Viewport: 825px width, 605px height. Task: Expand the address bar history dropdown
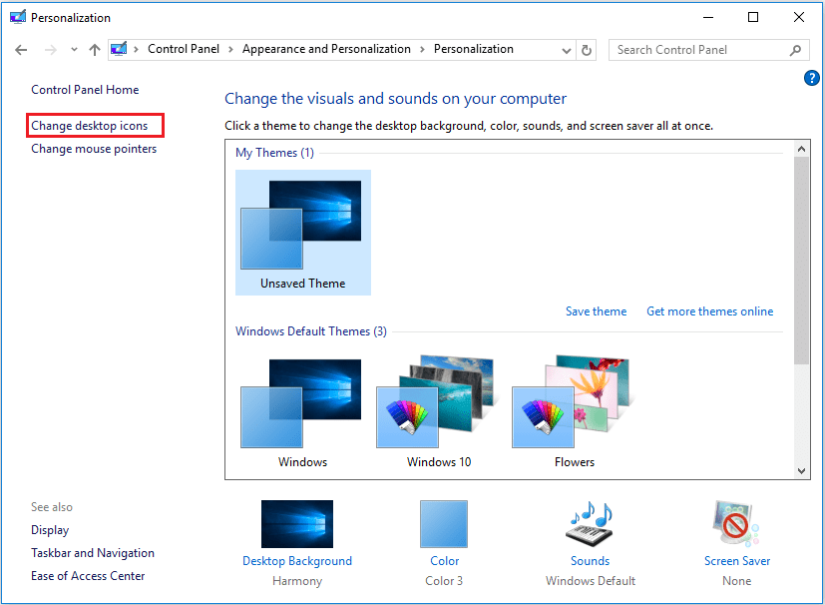click(566, 50)
